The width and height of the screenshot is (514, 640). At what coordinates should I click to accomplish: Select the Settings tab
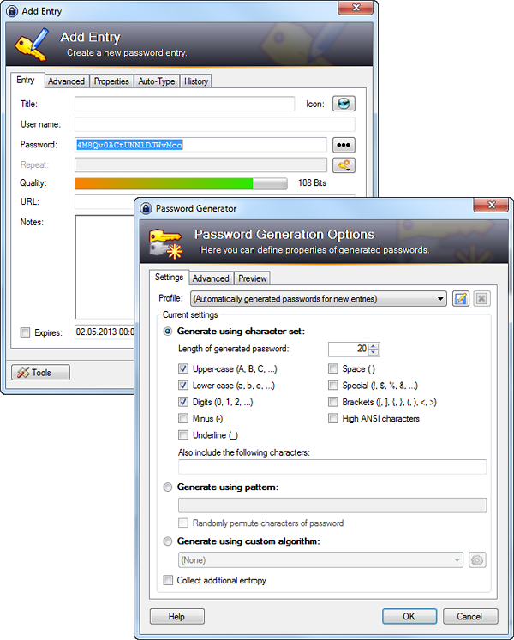coord(169,277)
